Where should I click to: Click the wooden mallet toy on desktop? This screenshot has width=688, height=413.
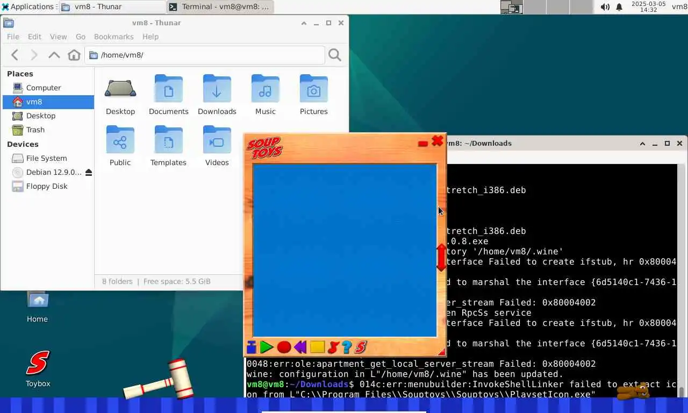click(x=159, y=380)
